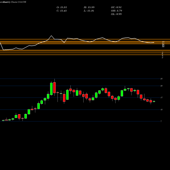The height and width of the screenshot is (170, 170).
Task: Click the "C: 15.45" close value
Action: point(62,11)
